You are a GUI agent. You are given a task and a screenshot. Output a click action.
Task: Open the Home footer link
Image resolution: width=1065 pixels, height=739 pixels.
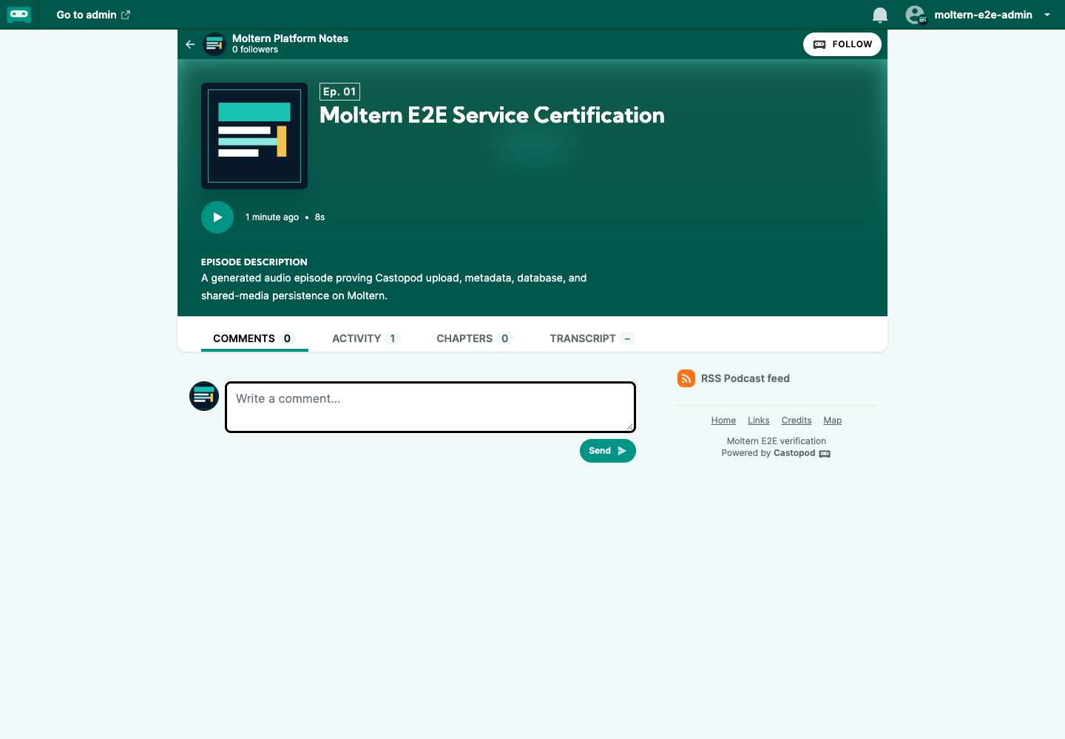[x=723, y=420]
